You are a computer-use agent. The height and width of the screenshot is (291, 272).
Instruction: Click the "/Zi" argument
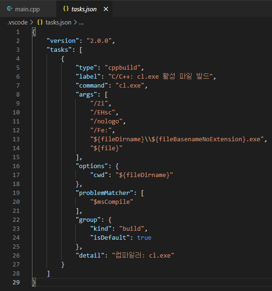click(x=99, y=104)
